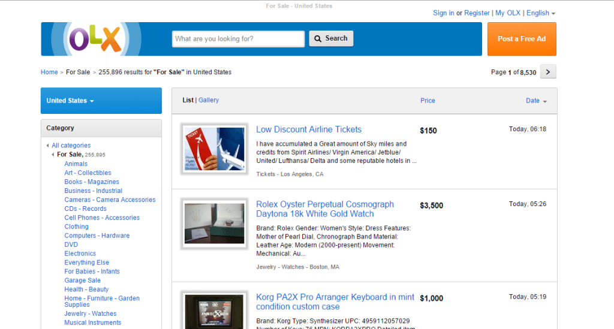Open the Date sort dropdown
The height and width of the screenshot is (329, 614).
coord(536,101)
